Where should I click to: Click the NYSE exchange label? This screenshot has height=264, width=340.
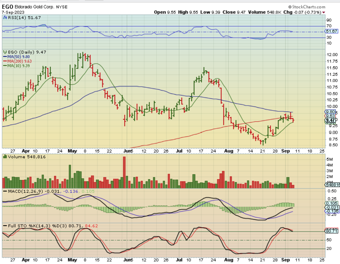click(x=62, y=7)
